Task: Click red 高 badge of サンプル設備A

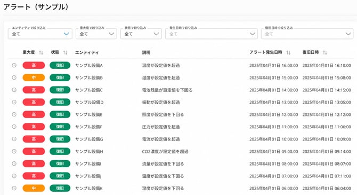Action: point(34,65)
